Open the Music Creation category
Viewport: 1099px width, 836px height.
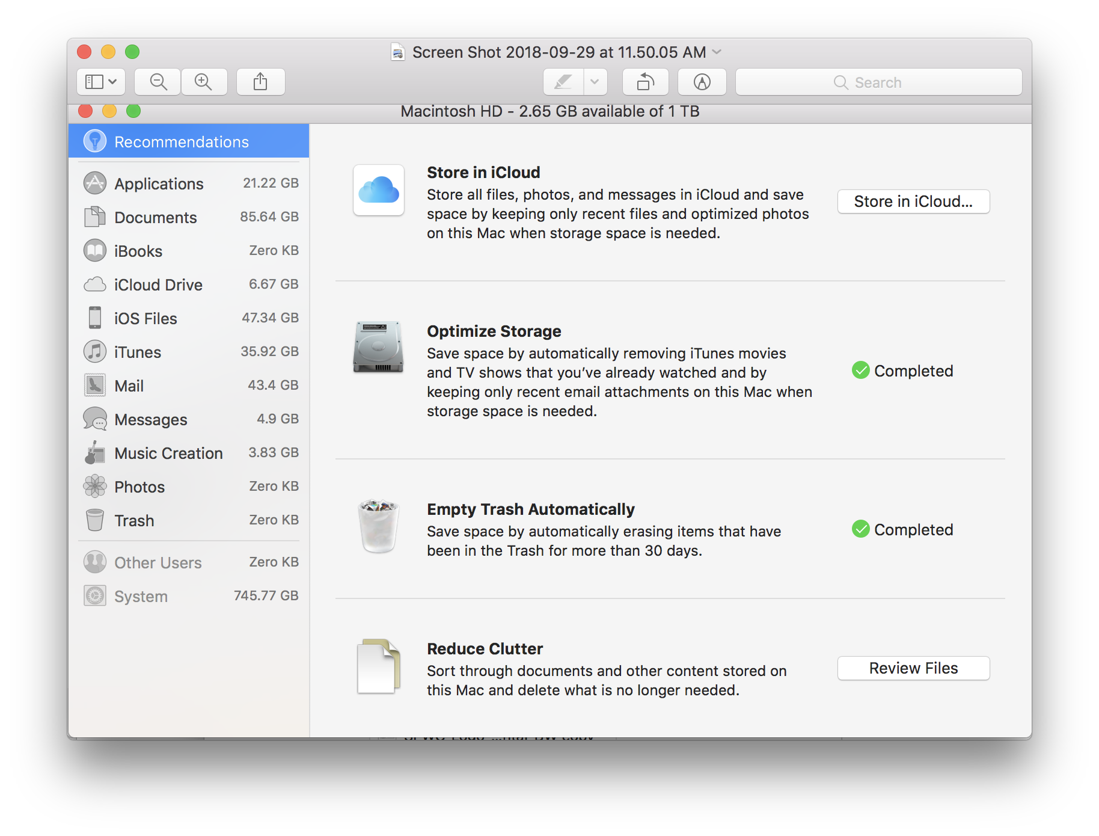tap(189, 452)
